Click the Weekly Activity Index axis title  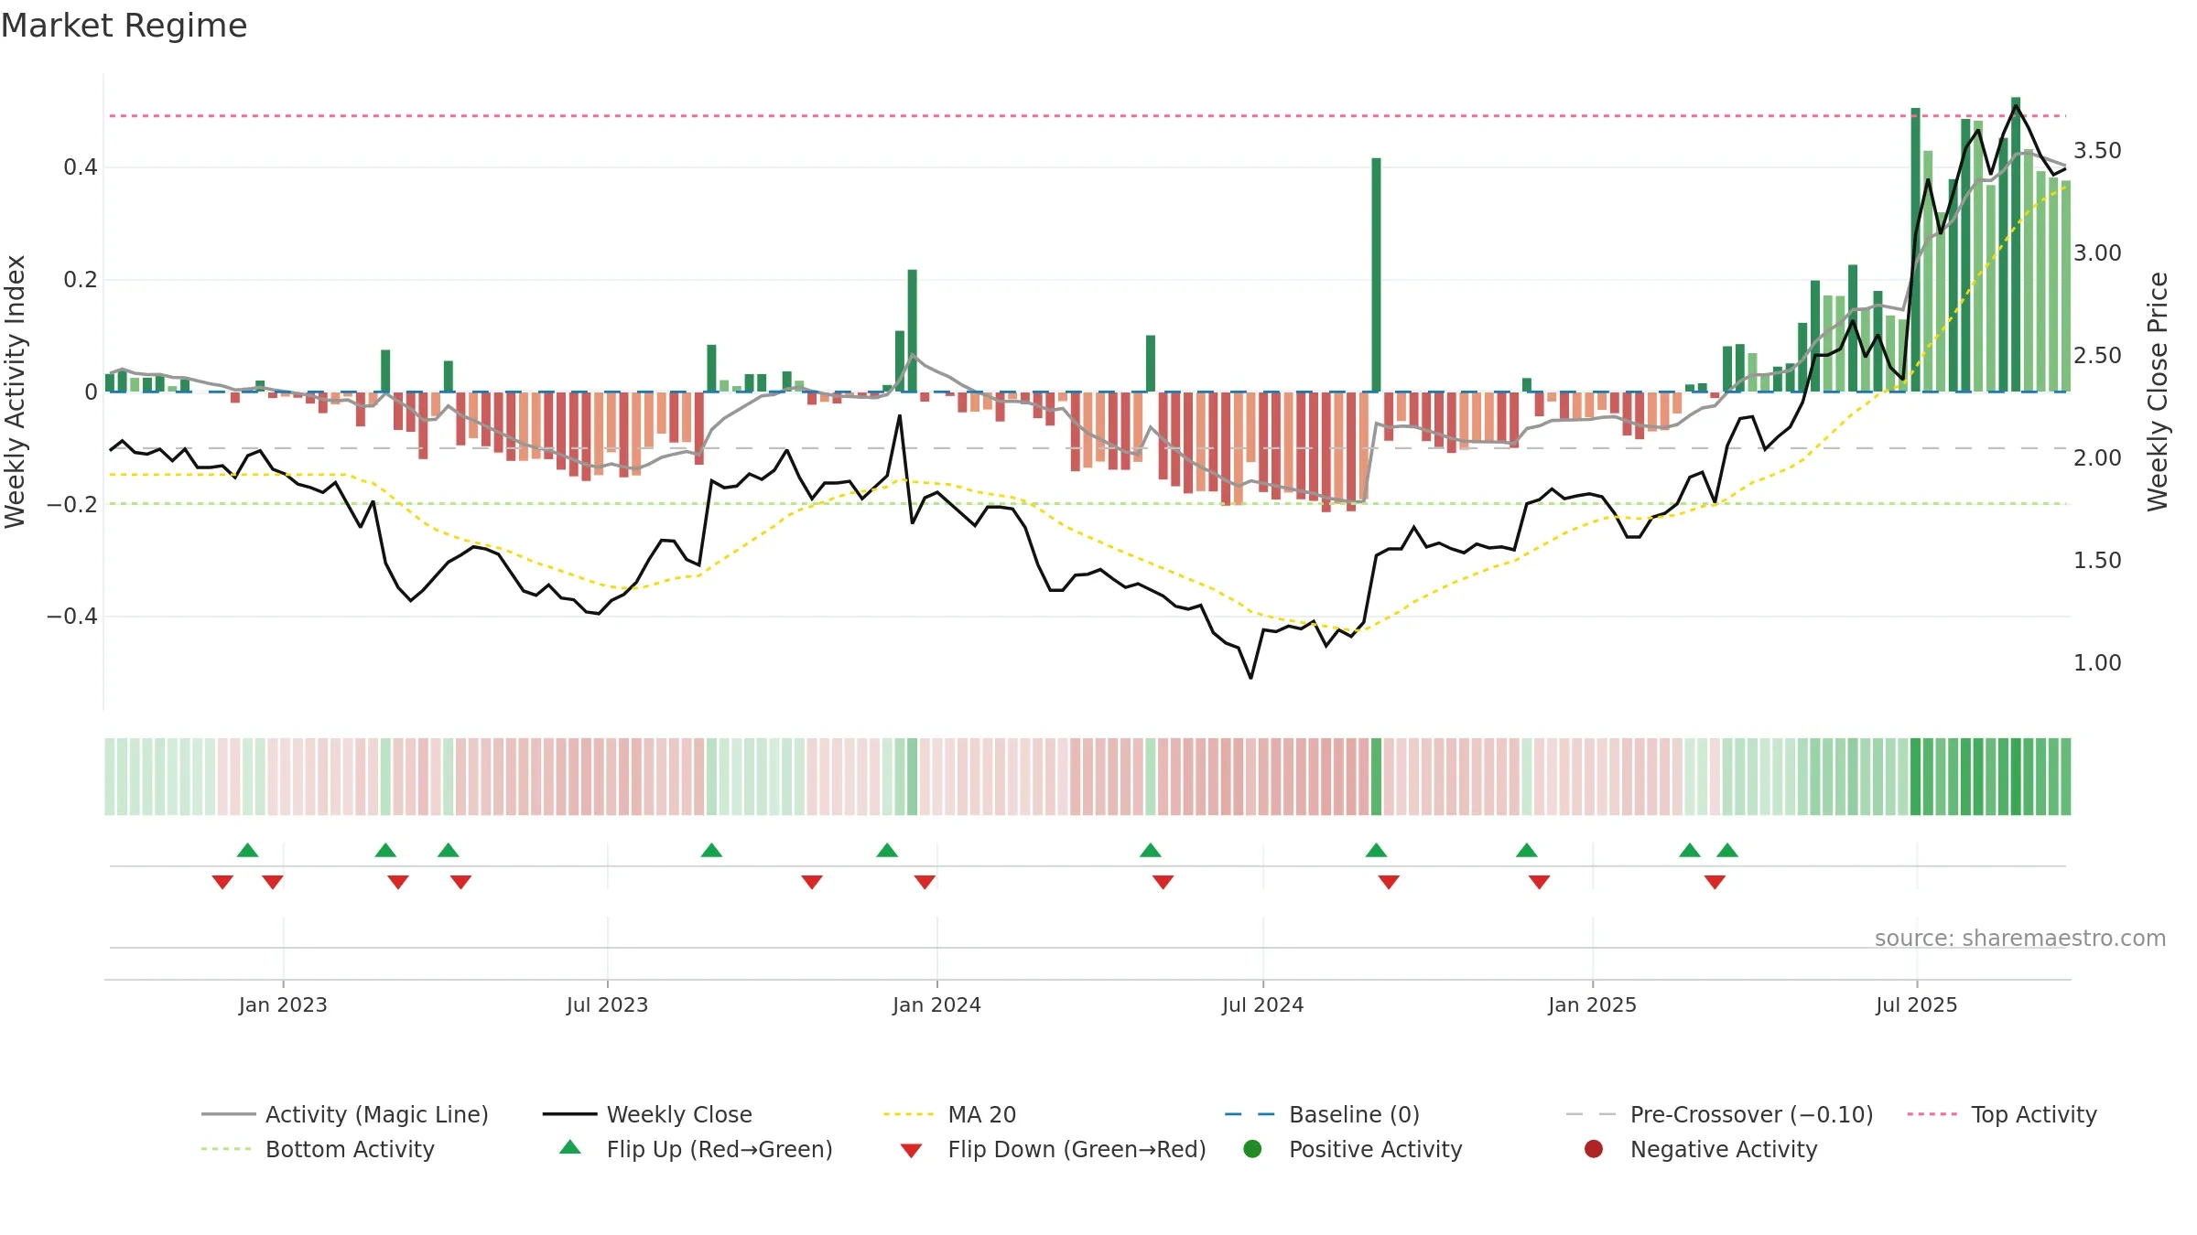pyautogui.click(x=15, y=392)
